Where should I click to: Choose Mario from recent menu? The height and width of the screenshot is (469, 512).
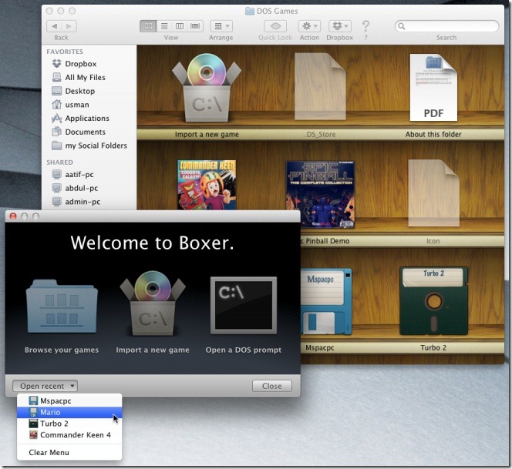pos(69,412)
